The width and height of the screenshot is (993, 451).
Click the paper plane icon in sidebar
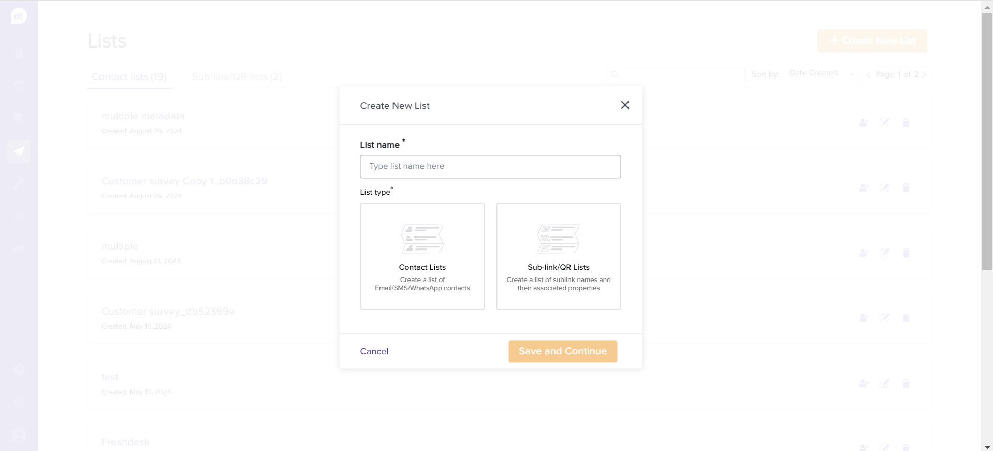(x=19, y=151)
